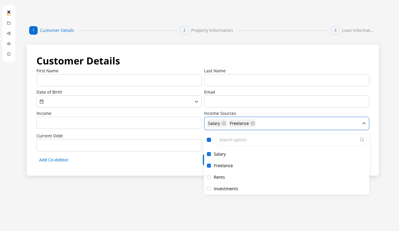Collapse the Income Sources dropdown arrow
Screen dimensions: 399x231
[364, 123]
